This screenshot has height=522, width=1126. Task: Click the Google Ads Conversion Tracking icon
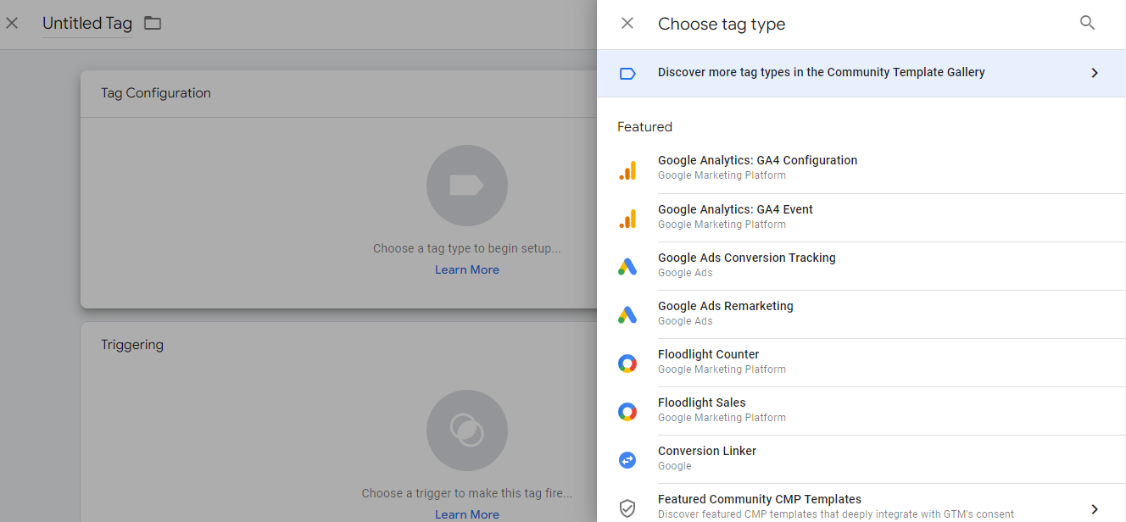627,267
